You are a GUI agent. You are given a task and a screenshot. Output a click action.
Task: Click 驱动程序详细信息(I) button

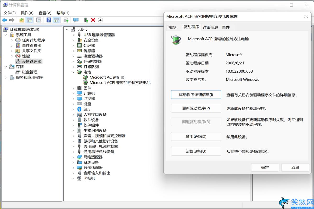pyautogui.click(x=196, y=95)
